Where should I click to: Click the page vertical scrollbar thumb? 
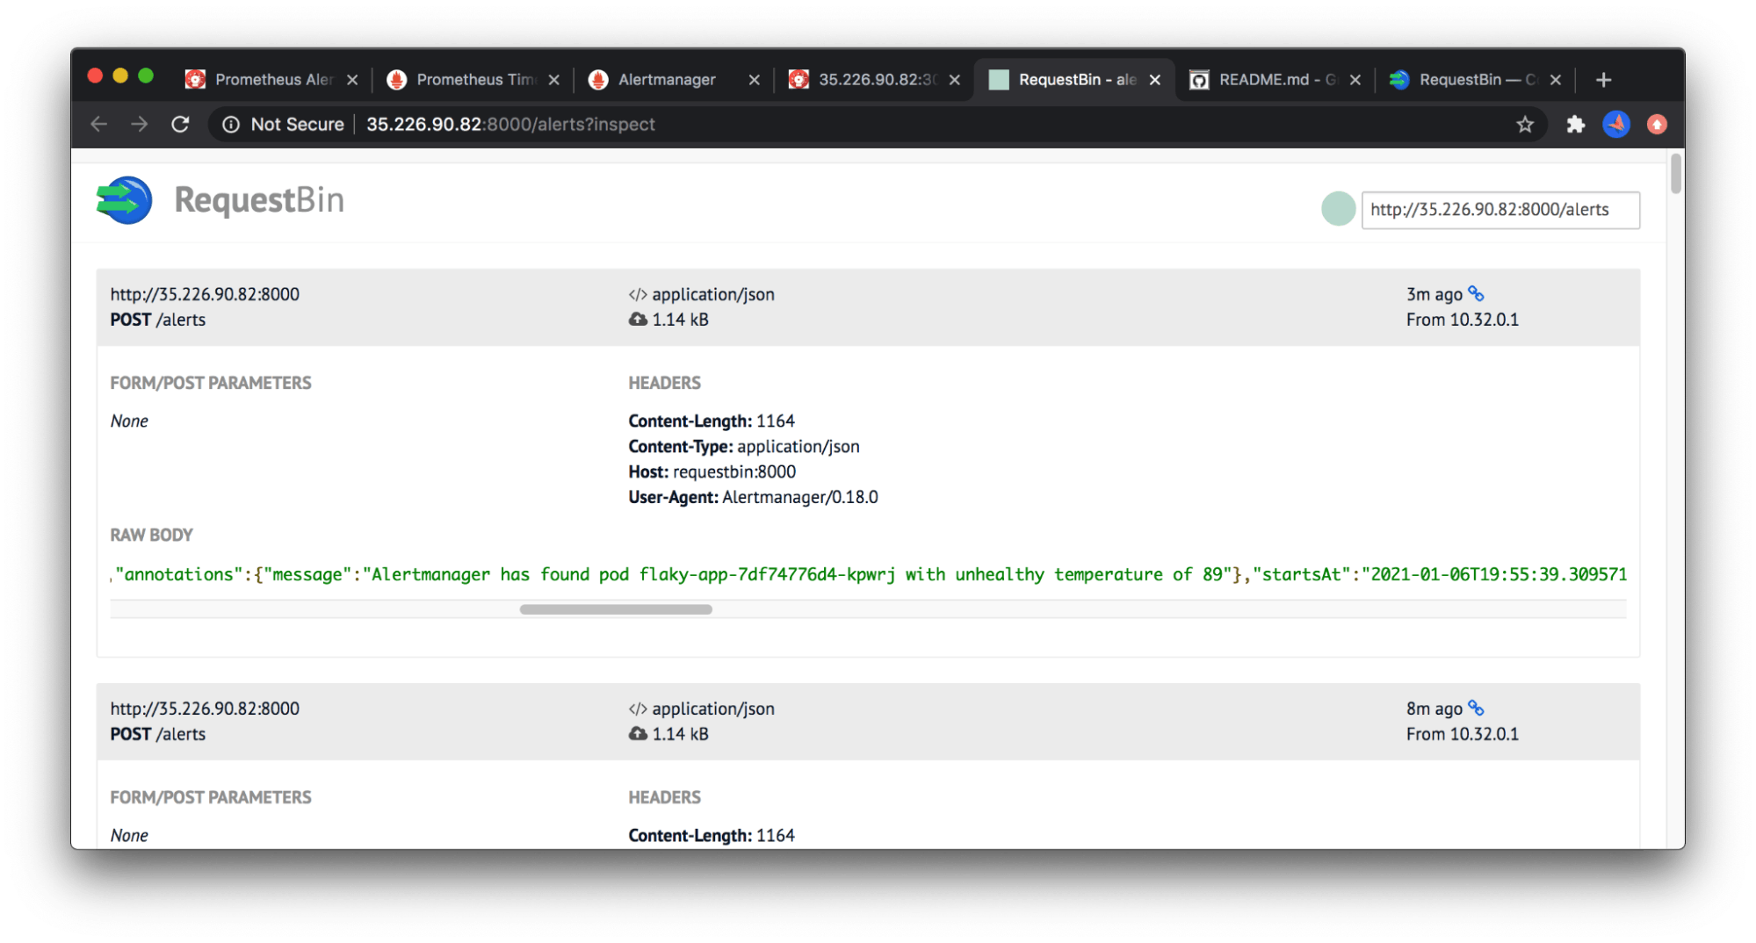[1675, 173]
